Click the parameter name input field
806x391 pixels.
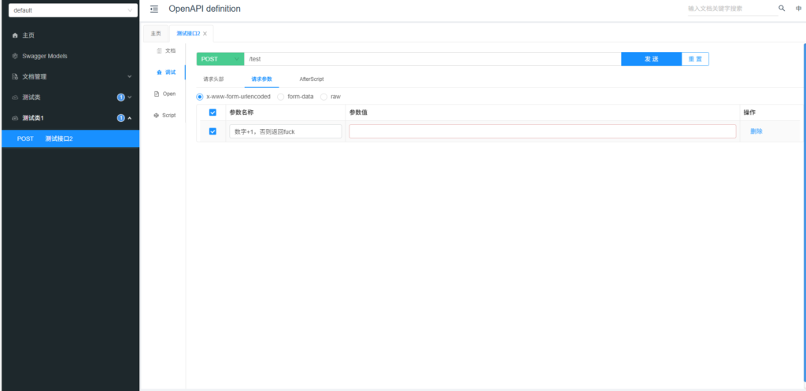(x=285, y=131)
